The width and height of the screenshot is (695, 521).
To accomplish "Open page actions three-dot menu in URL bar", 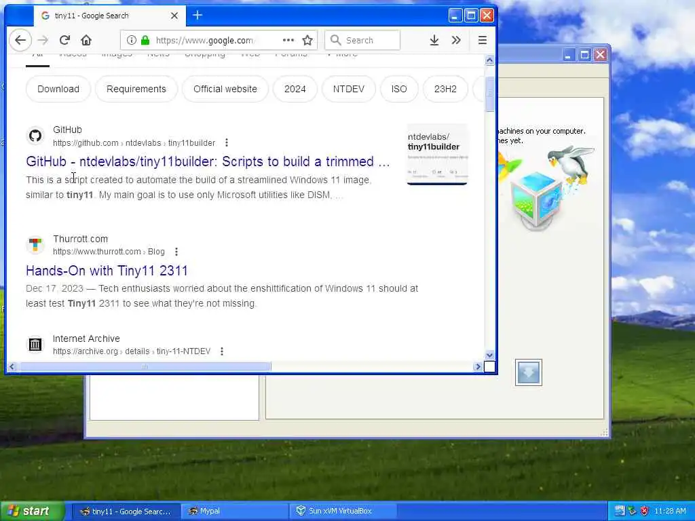I will point(288,40).
